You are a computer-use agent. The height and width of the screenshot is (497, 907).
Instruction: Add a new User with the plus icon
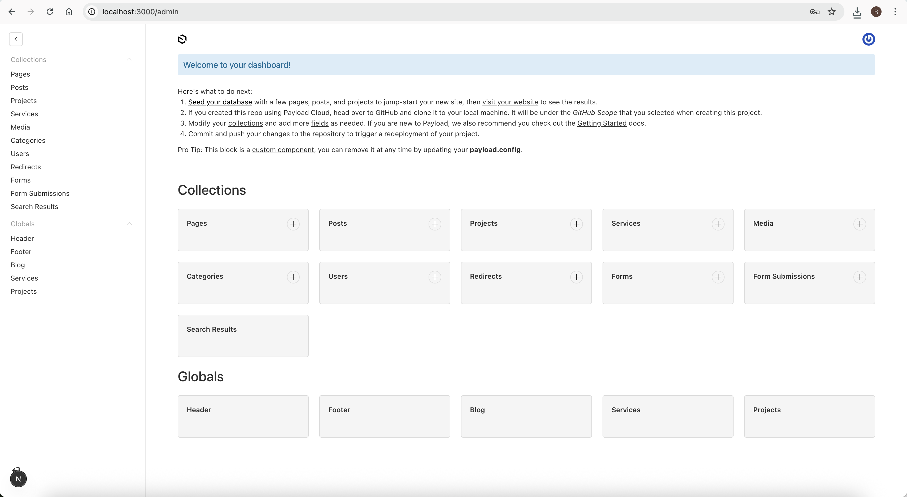(434, 277)
